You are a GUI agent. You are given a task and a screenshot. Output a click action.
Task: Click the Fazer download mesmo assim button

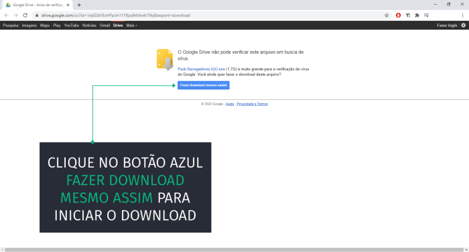pyautogui.click(x=204, y=85)
